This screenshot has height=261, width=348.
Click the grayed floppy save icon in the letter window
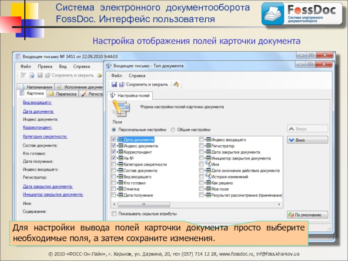(x=40, y=75)
